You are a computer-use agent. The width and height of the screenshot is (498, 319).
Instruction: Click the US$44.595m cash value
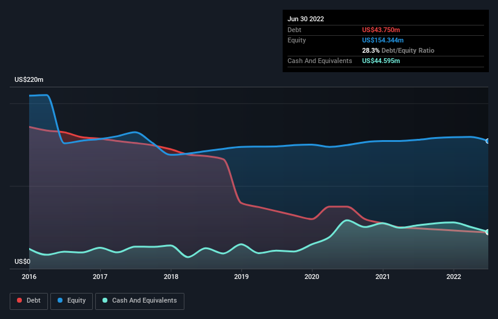pos(381,61)
